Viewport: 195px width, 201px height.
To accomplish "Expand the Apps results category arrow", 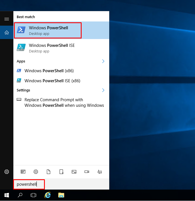I will coord(103,61).
